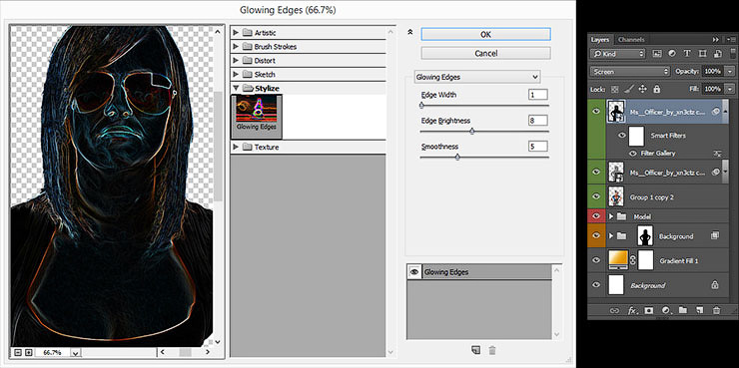Open Layers panel flyout menu
Image resolution: width=739 pixels, height=368 pixels.
(730, 40)
